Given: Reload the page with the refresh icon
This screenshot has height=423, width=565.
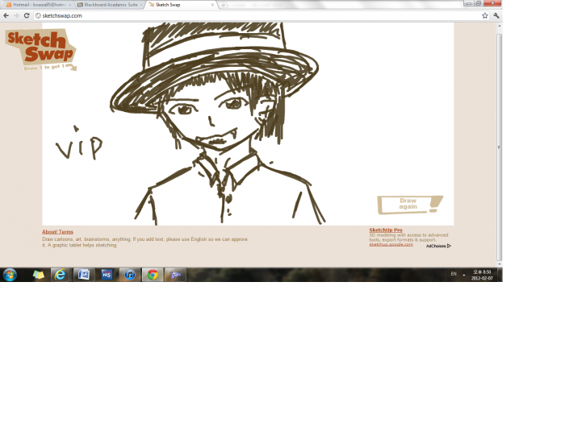Looking at the screenshot, I should point(26,15).
